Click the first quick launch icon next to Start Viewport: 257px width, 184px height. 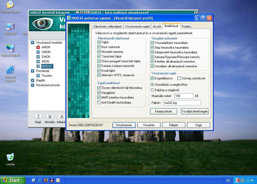(34, 180)
